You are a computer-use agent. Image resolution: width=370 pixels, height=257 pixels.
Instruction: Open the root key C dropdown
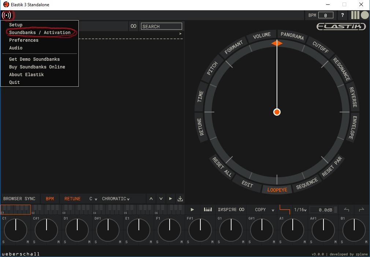(93, 199)
